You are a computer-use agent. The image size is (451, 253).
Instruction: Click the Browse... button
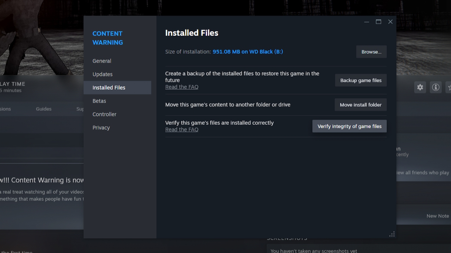371,52
